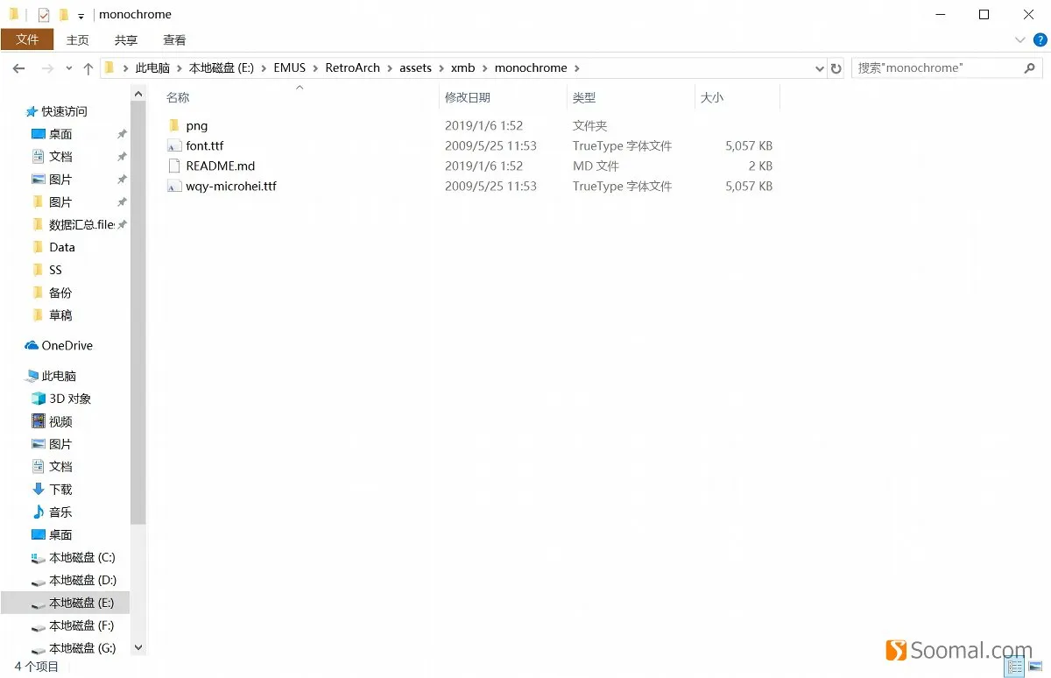Click the back navigation arrow
Screen dimensions: 1051x678
click(18, 68)
